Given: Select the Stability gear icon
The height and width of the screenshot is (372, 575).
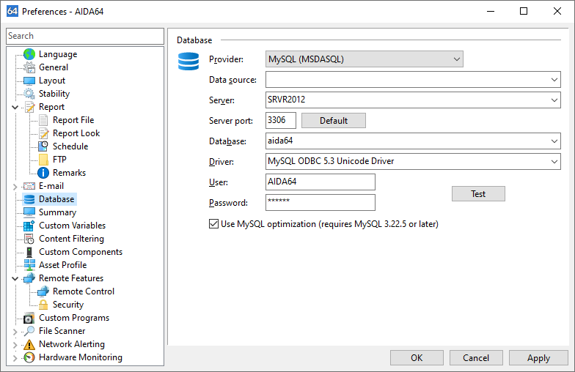Looking at the screenshot, I should pos(29,94).
